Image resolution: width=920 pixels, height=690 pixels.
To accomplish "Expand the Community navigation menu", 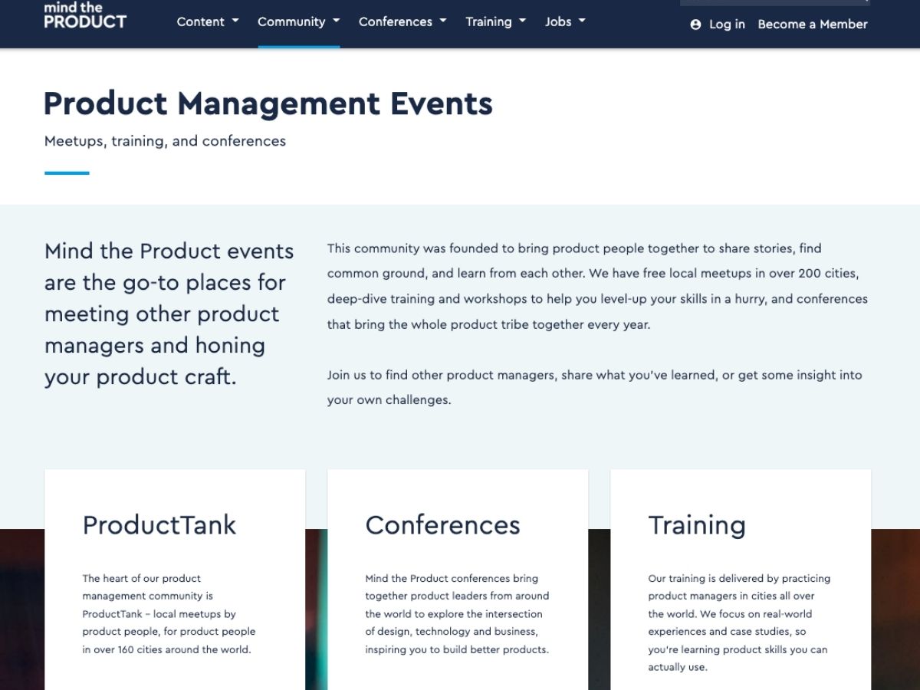I will tap(299, 21).
